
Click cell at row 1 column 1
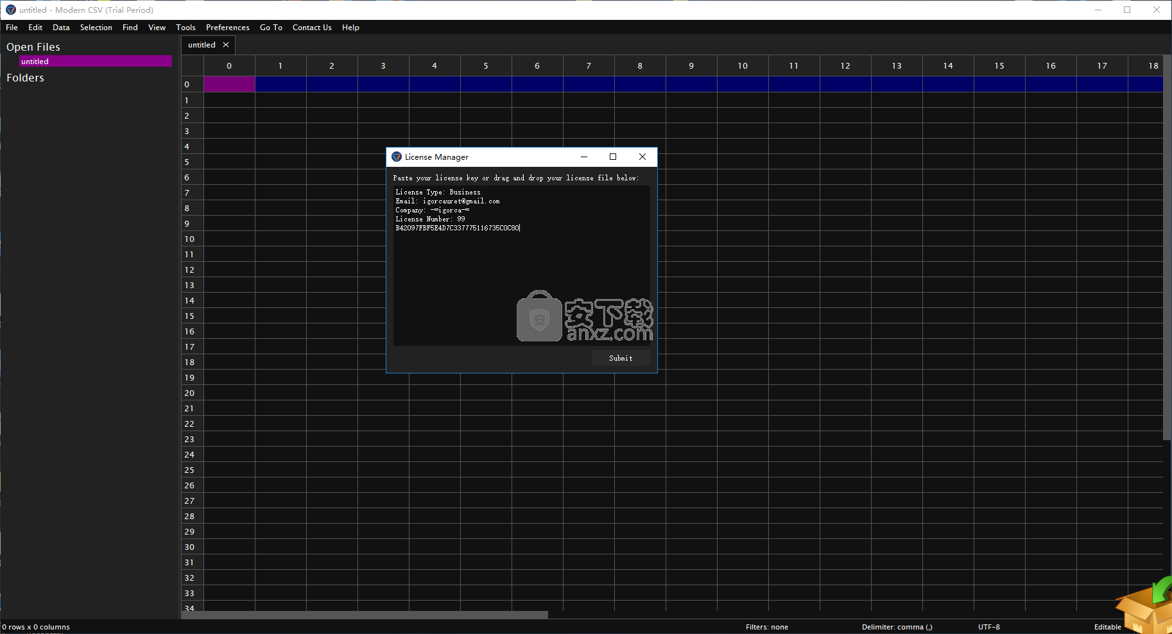coord(280,100)
